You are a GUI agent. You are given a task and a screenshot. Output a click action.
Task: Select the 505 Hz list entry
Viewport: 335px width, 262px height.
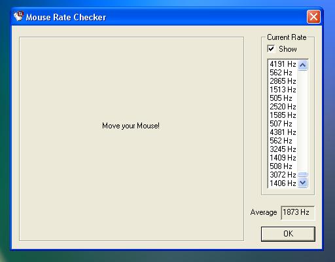coord(283,98)
